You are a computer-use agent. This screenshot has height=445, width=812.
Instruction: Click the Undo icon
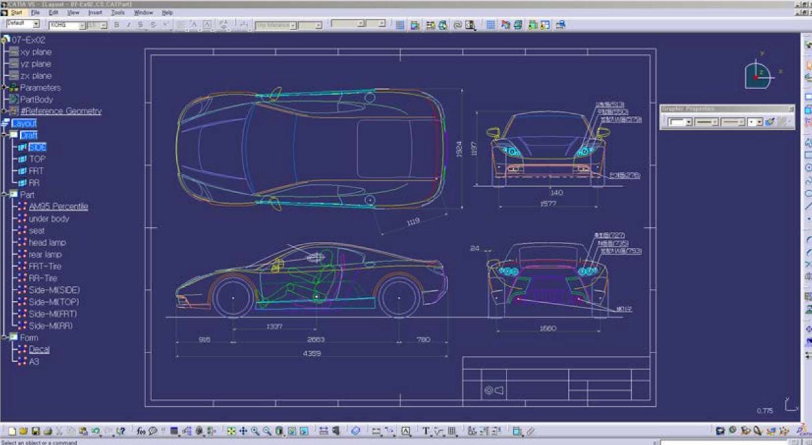[94, 431]
